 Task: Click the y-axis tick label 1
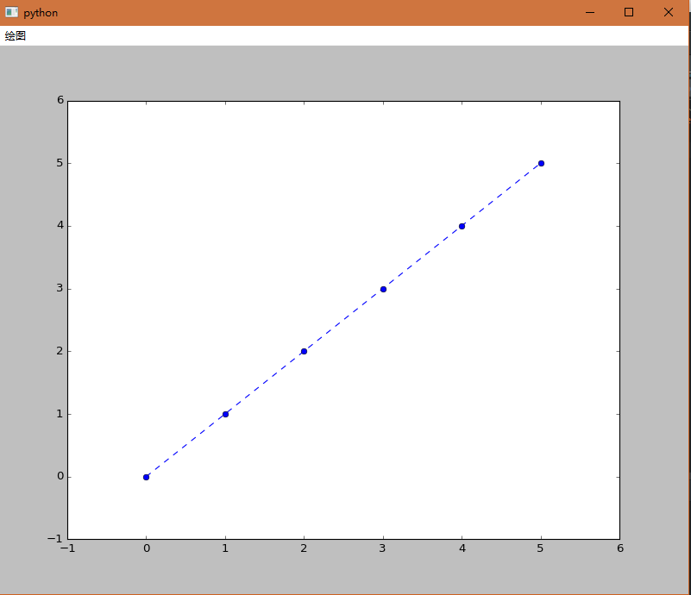60,414
